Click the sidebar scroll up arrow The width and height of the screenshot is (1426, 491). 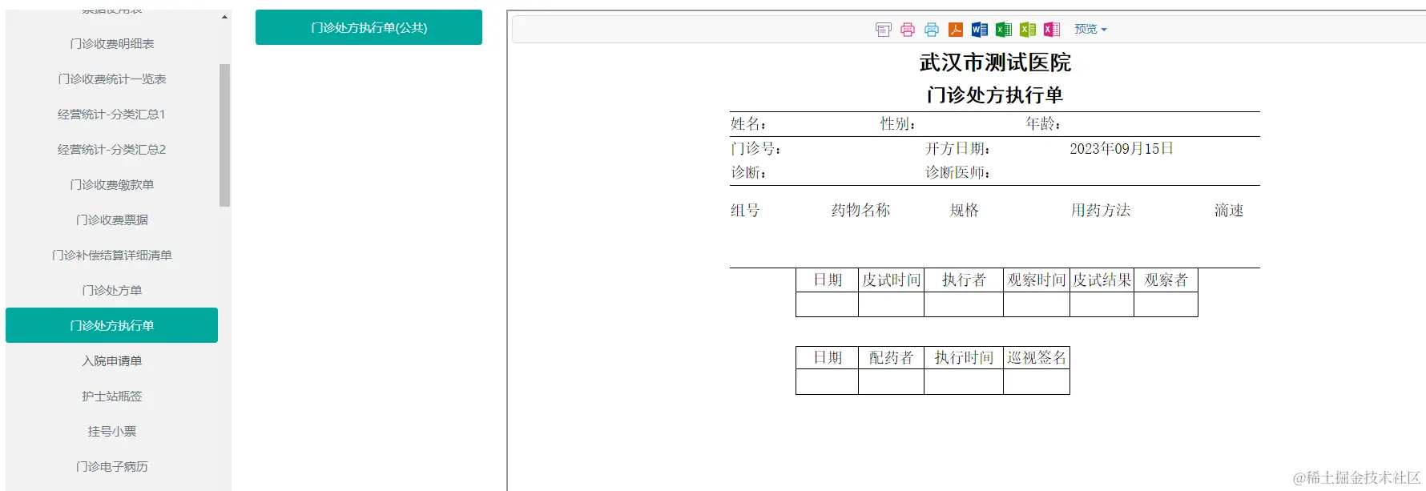pos(224,17)
